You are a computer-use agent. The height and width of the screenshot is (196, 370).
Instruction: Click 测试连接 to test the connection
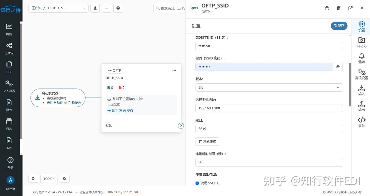[207, 141]
